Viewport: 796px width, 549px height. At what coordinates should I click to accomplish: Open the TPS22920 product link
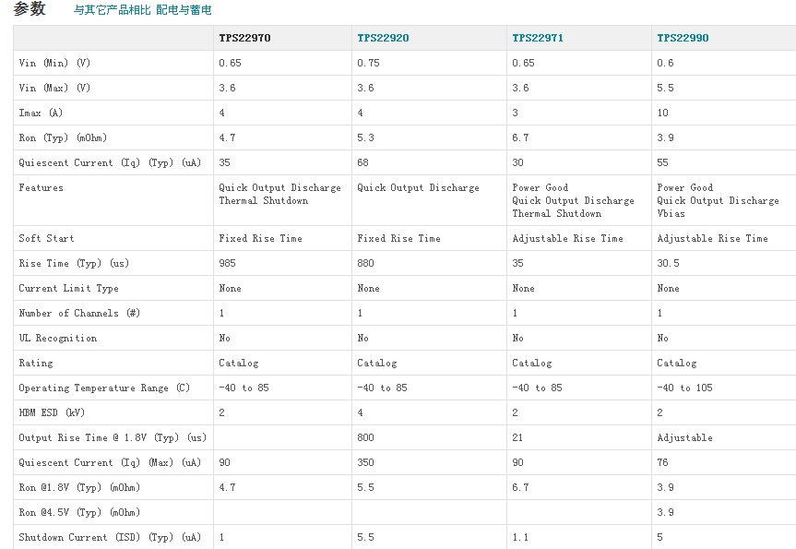[383, 38]
